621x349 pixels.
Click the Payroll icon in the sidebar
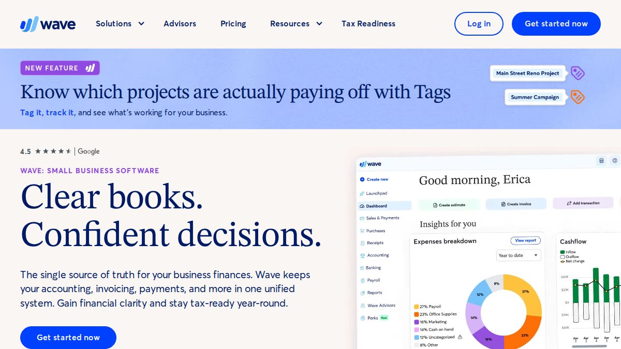click(x=362, y=280)
